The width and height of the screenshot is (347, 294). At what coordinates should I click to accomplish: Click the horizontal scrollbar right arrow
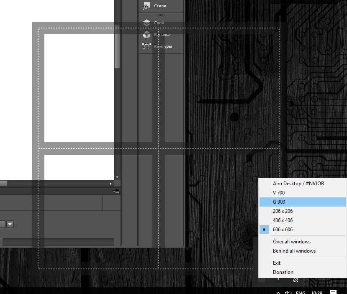(111, 184)
